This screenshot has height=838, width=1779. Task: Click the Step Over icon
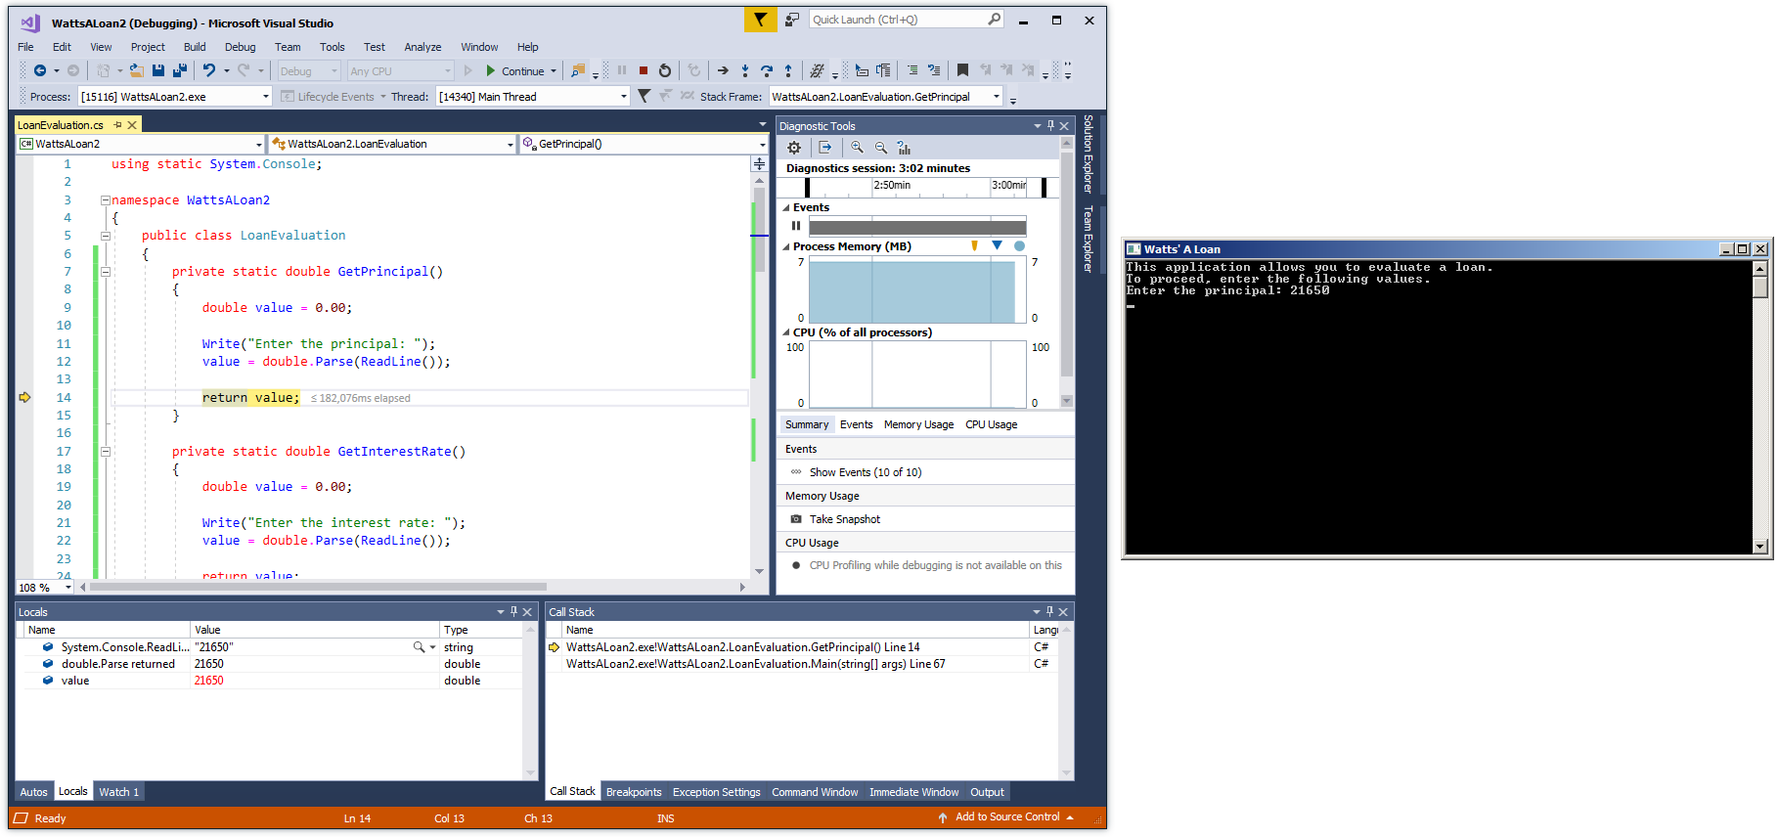[767, 70]
